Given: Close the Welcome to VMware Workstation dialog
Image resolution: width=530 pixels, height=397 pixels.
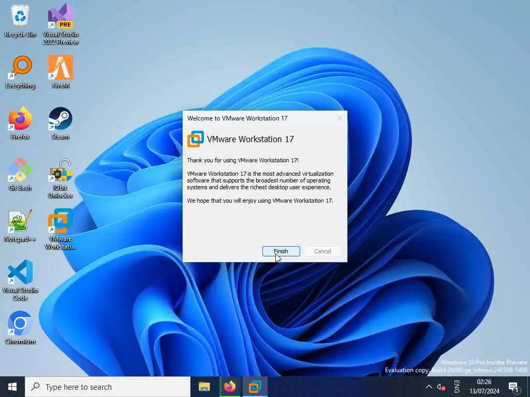Looking at the screenshot, I should [x=340, y=118].
